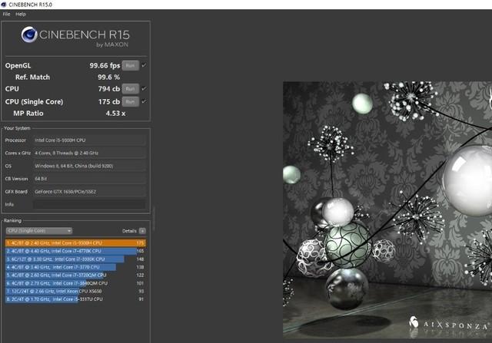The image size is (492, 343).
Task: Select ranking row for Core i7-3770 CPU
Action: (75, 267)
